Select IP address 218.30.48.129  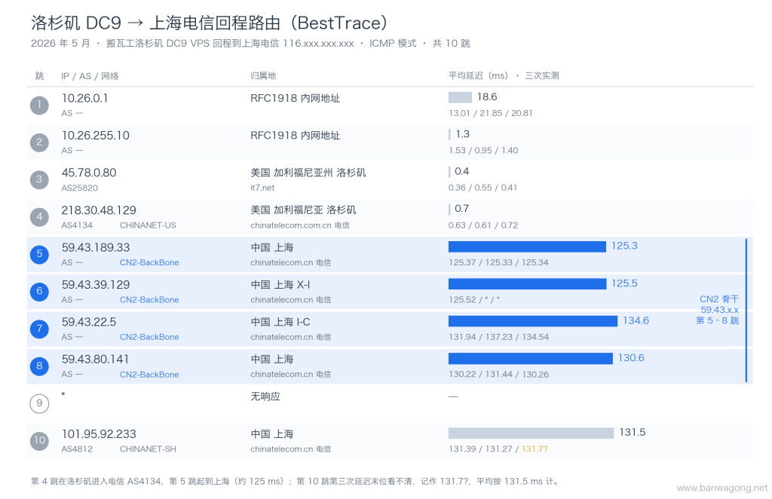[99, 210]
